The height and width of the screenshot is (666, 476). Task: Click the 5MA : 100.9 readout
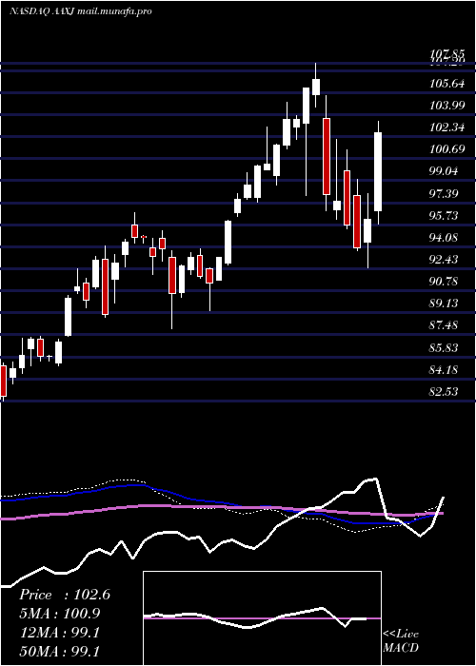(x=60, y=614)
